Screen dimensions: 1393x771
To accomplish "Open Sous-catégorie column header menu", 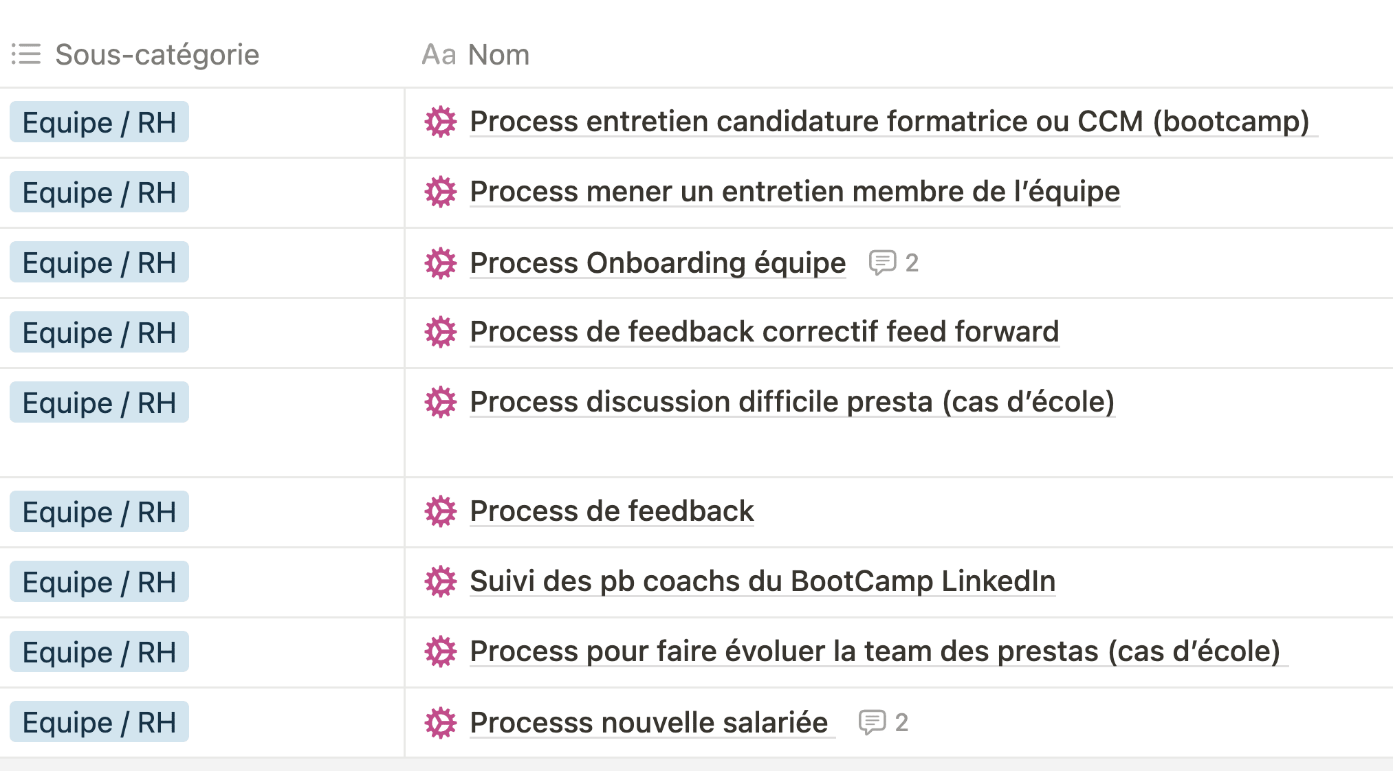I will (x=202, y=54).
